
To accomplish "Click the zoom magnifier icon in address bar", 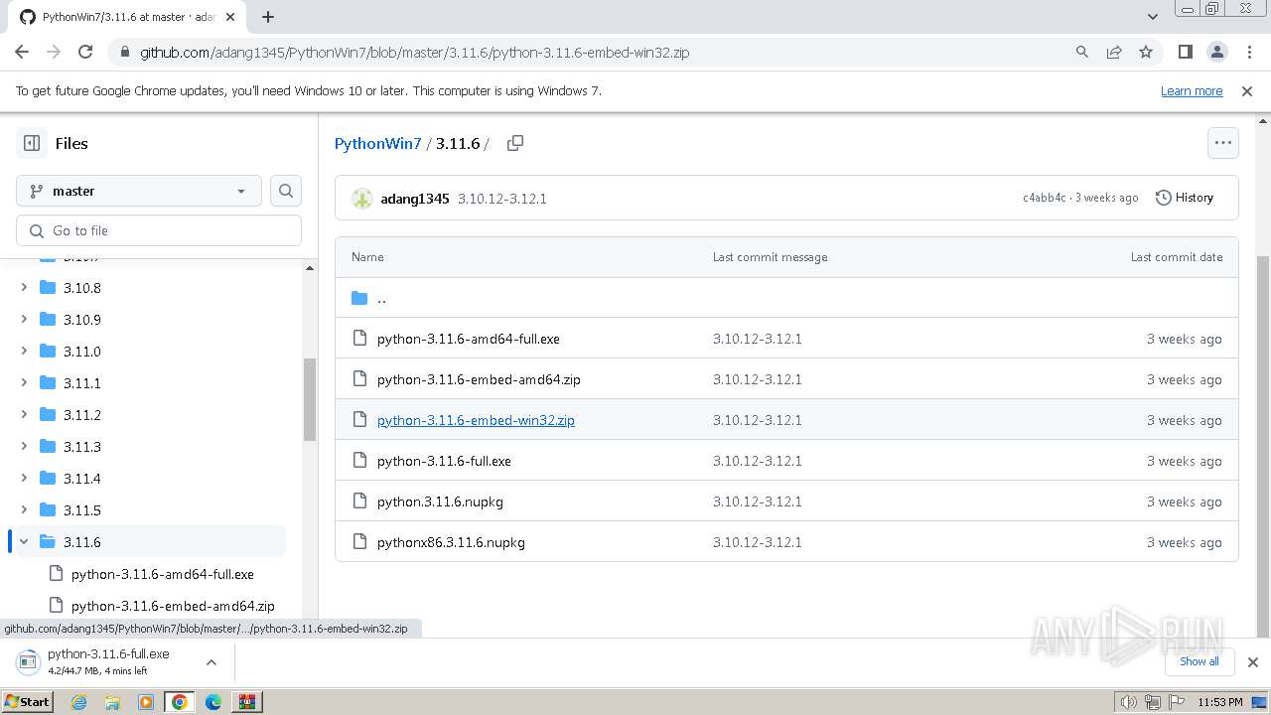I will [1082, 52].
